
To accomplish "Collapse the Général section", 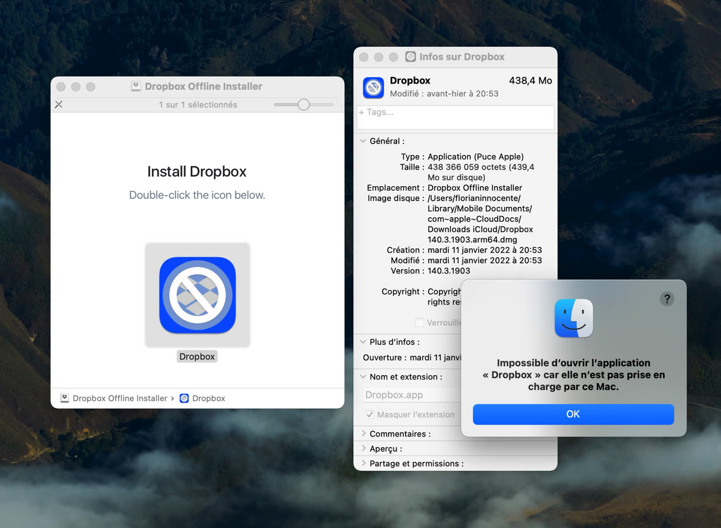I will 363,141.
